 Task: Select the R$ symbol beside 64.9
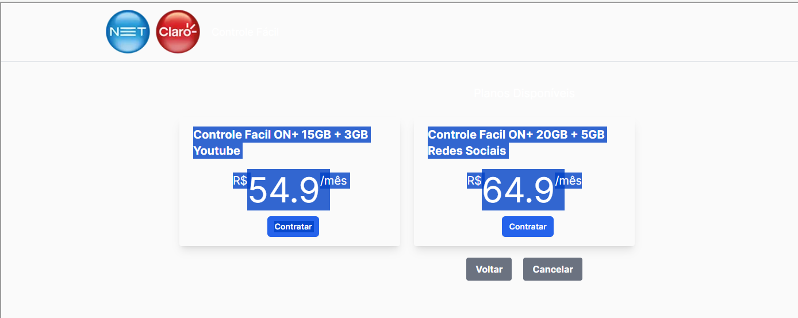pyautogui.click(x=474, y=181)
